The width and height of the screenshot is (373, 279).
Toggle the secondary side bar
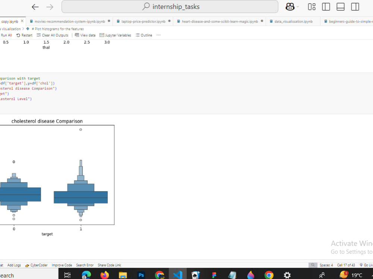tap(355, 7)
